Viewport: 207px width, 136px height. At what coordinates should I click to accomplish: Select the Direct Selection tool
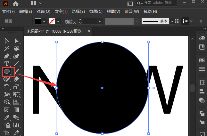pos(16,41)
